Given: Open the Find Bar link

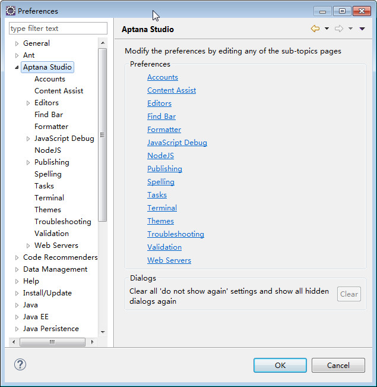Looking at the screenshot, I should 161,117.
